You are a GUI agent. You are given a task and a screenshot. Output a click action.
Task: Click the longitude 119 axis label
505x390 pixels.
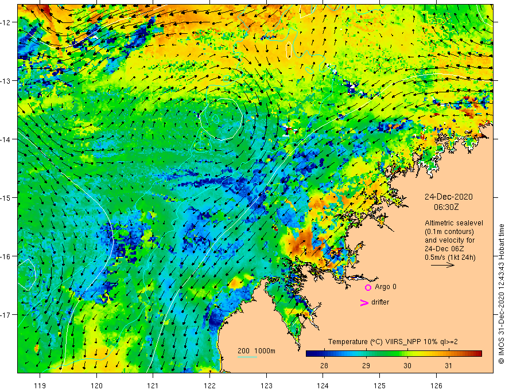(x=40, y=385)
